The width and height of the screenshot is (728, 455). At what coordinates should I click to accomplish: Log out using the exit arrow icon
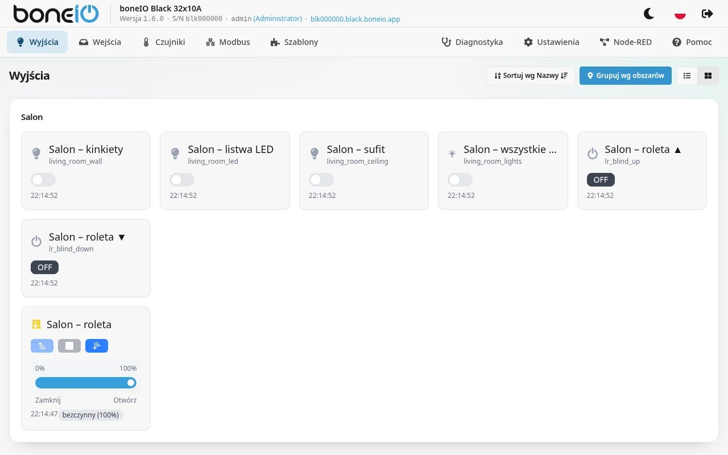[x=708, y=14]
